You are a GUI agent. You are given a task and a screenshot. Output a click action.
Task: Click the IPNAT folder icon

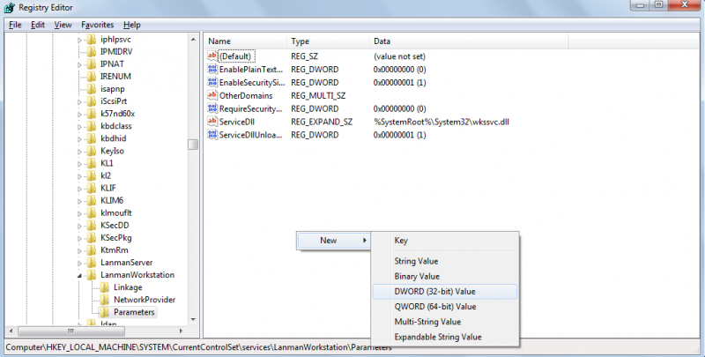click(x=92, y=64)
